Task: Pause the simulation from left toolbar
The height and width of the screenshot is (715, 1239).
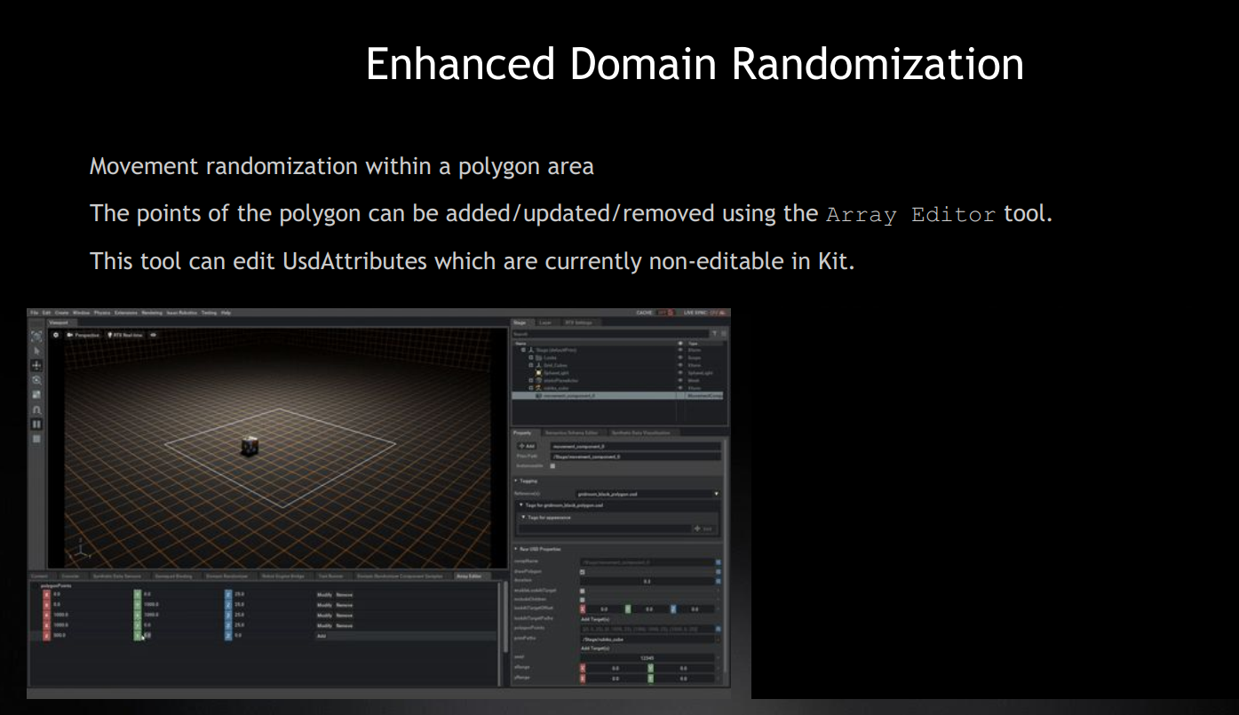Action: (36, 425)
